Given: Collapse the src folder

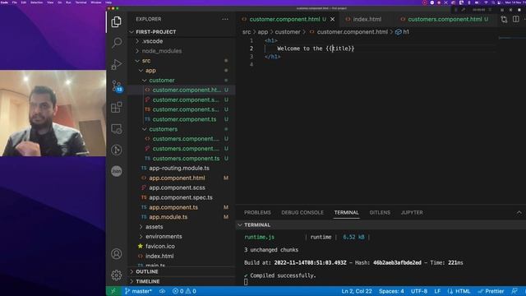Looking at the screenshot, I should pyautogui.click(x=182, y=60).
